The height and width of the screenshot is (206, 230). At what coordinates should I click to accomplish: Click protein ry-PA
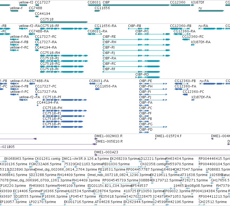coord(212,84)
